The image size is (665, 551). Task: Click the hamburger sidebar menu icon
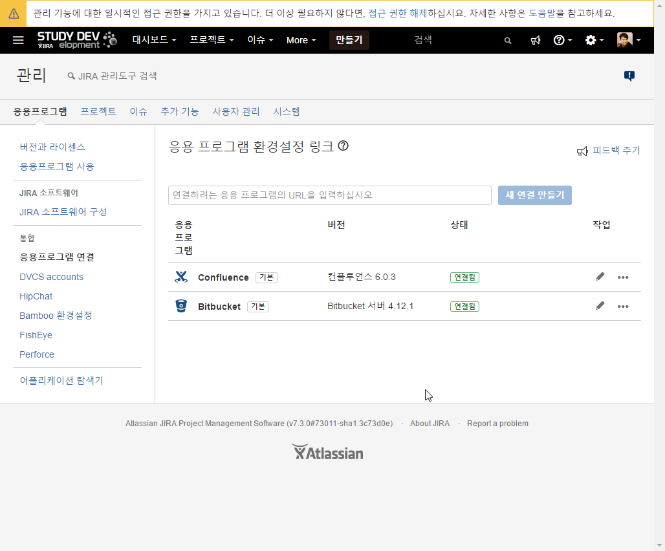pos(18,40)
